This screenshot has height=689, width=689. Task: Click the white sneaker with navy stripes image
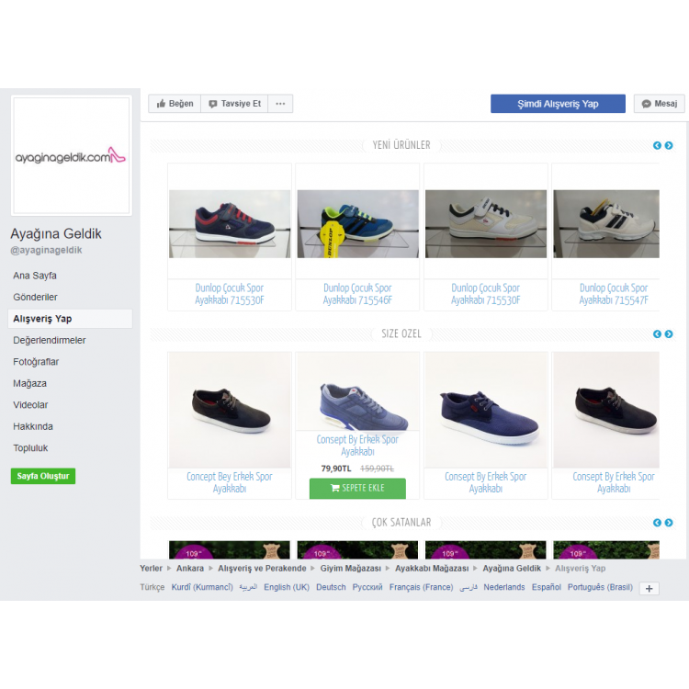tap(606, 224)
